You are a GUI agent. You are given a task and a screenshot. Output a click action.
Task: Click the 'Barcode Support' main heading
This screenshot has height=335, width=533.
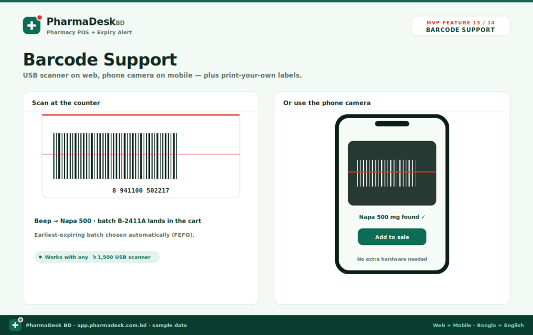point(100,60)
